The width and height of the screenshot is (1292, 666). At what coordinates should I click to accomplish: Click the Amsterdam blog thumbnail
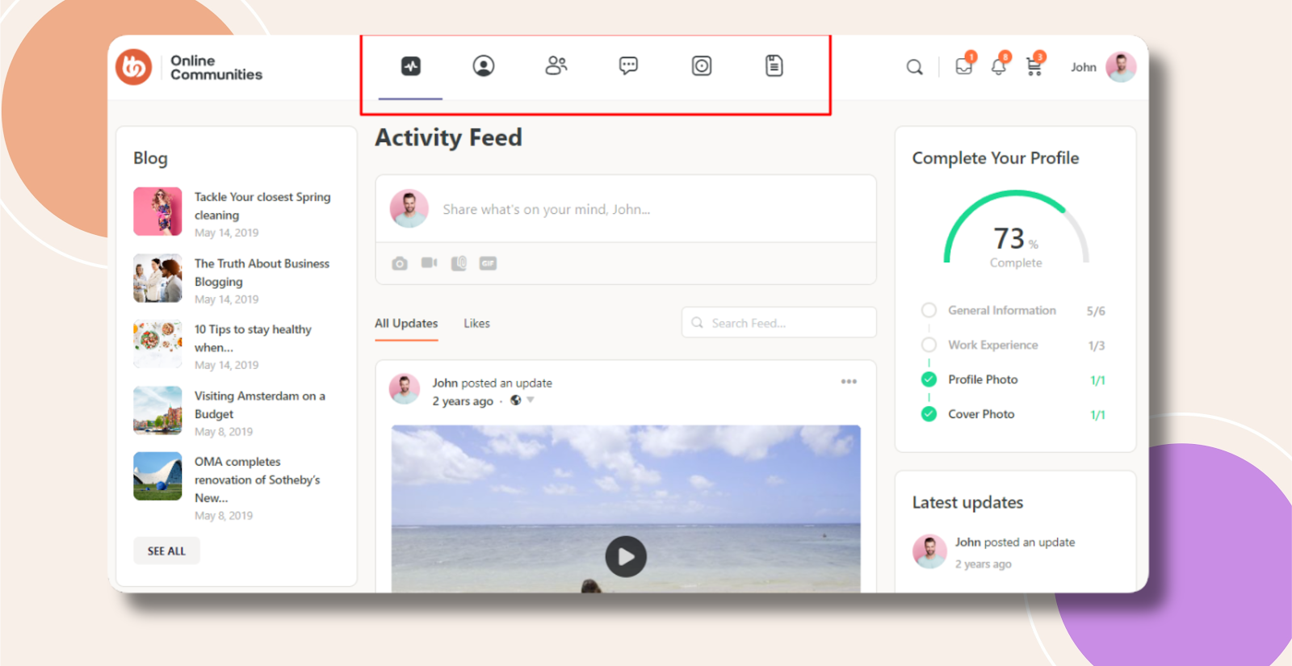pos(157,410)
